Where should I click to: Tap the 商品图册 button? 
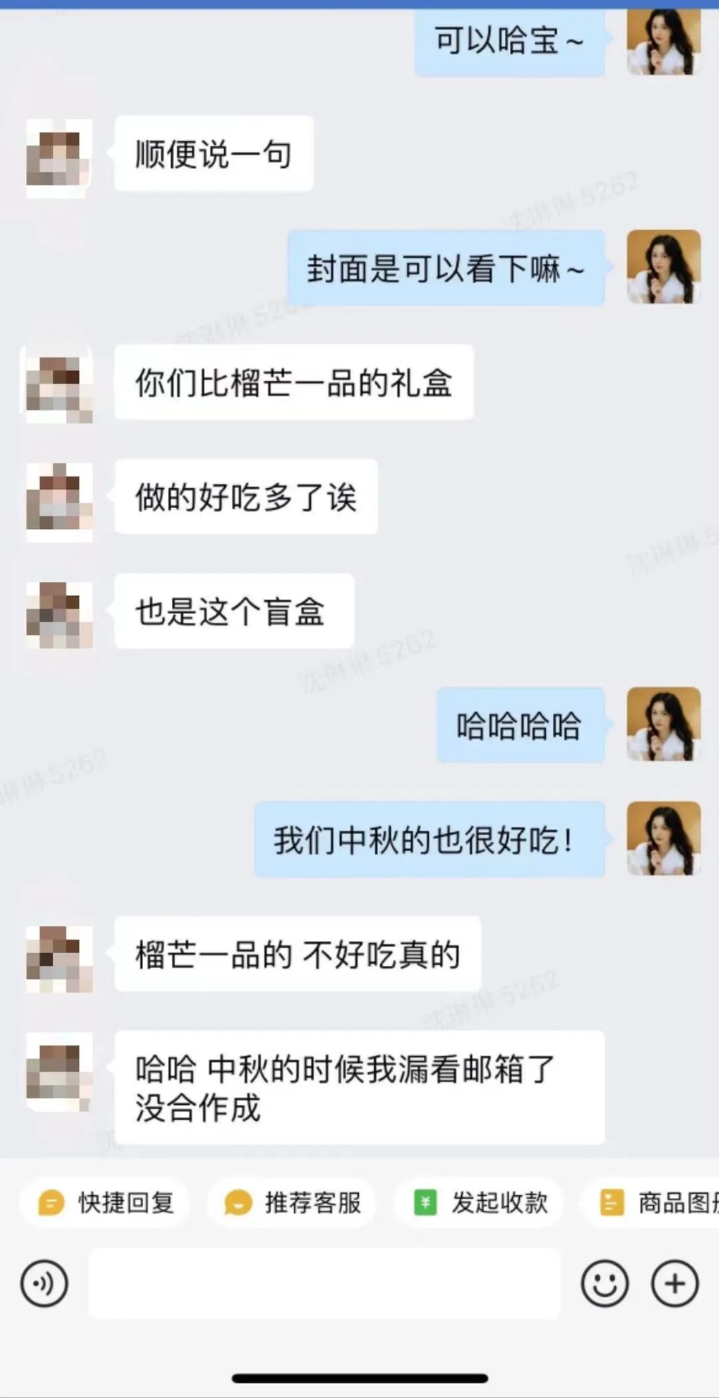pos(651,1203)
